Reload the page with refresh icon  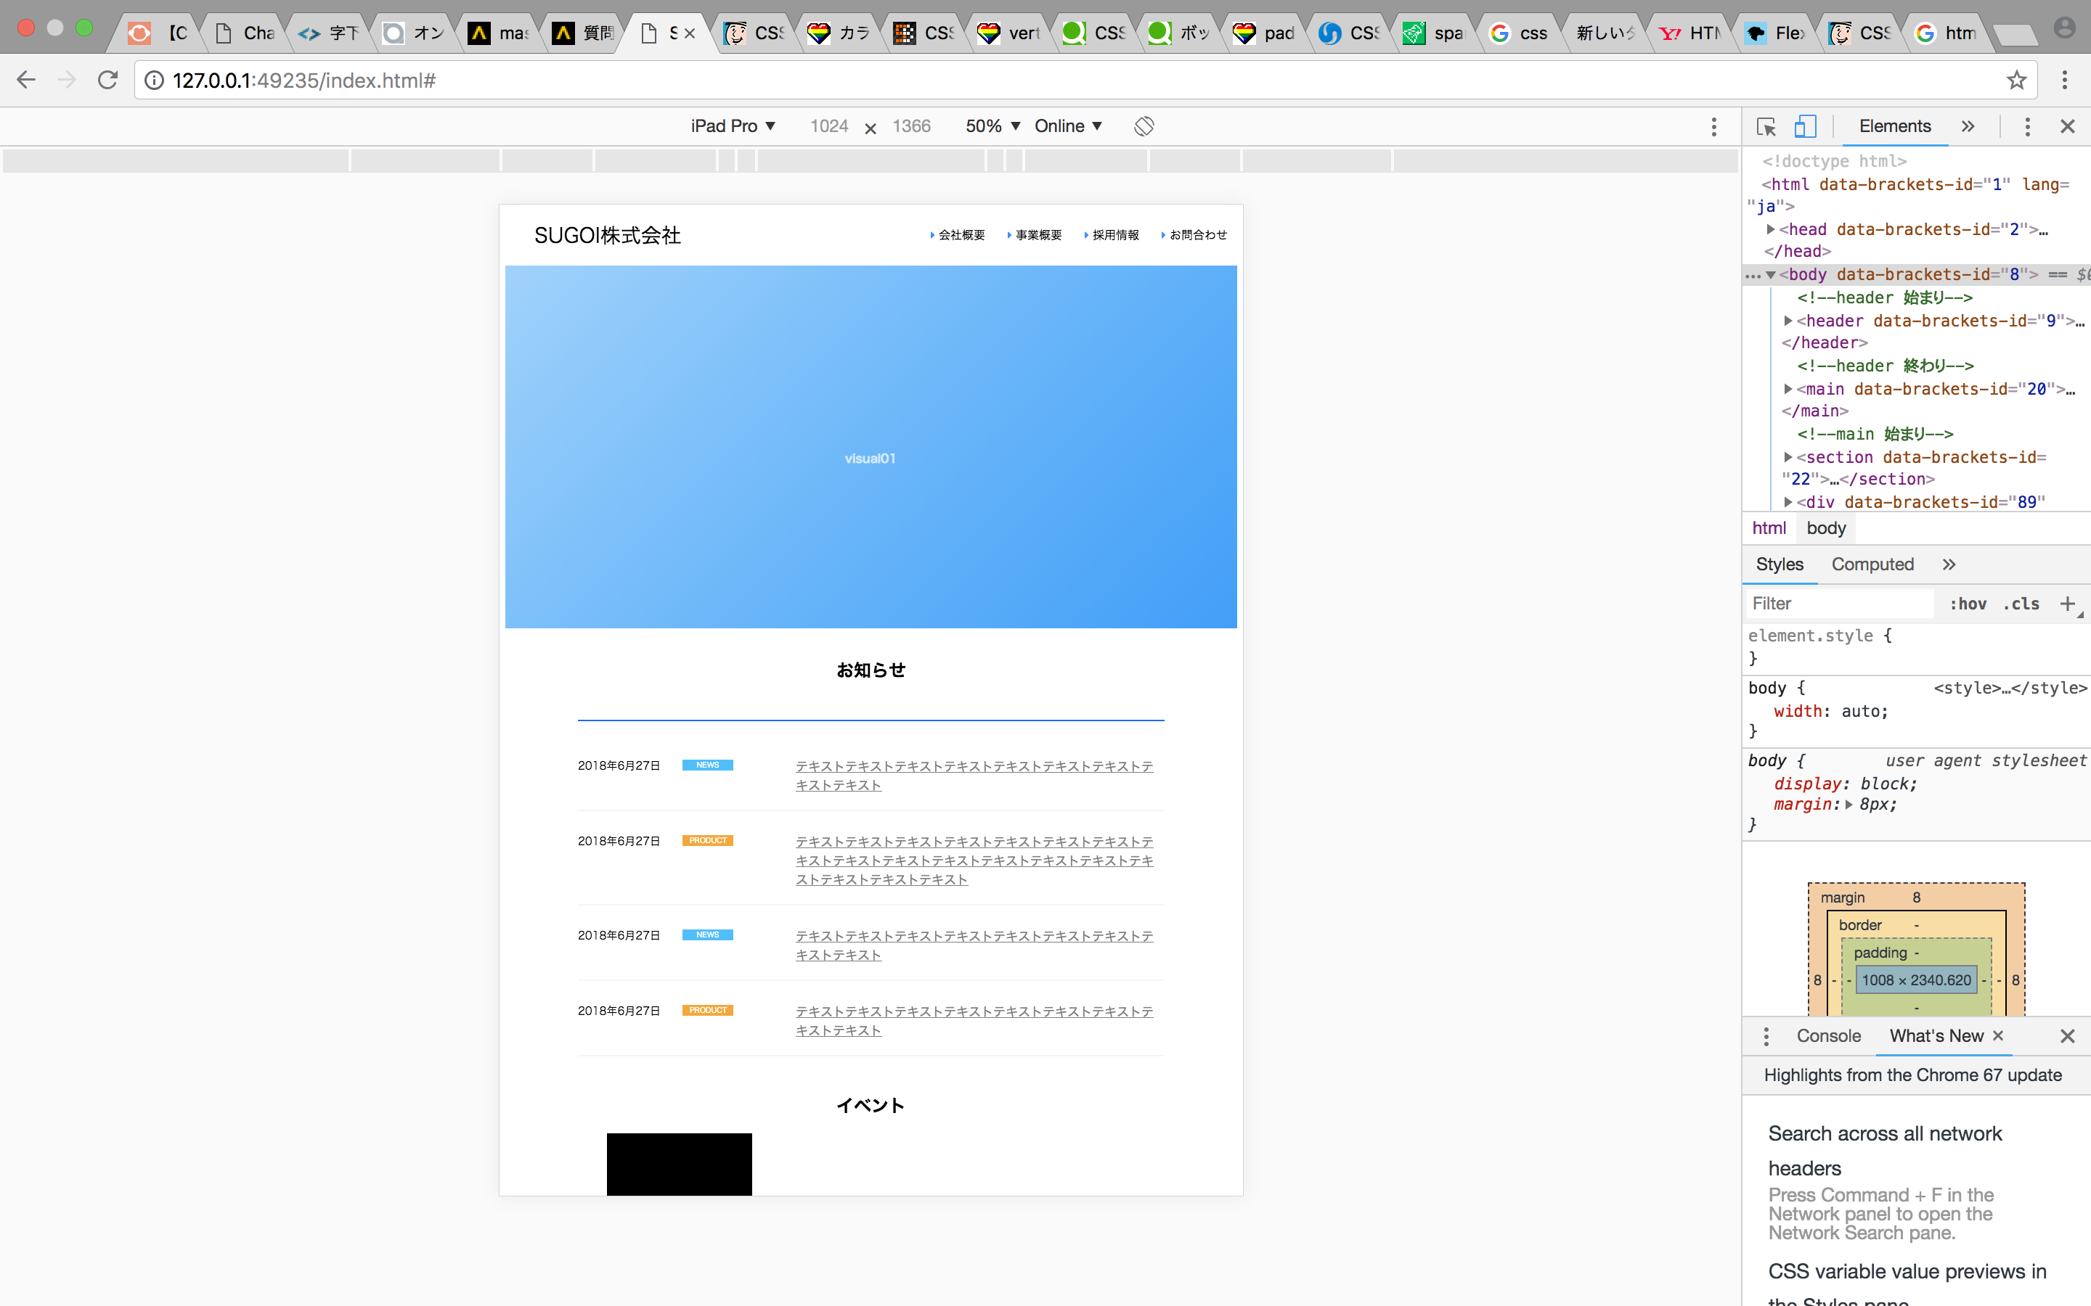pyautogui.click(x=108, y=81)
